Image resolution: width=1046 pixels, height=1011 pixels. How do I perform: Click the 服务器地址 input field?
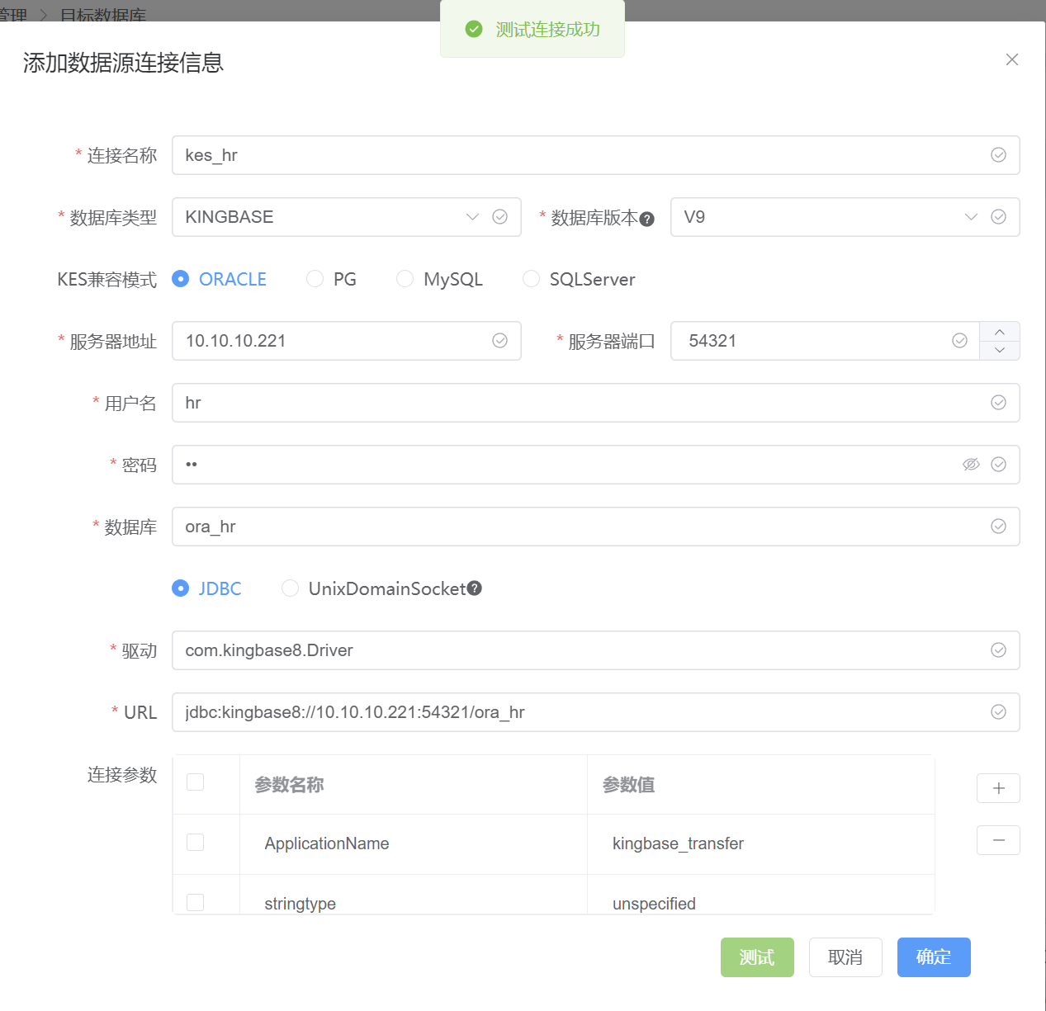tap(347, 341)
